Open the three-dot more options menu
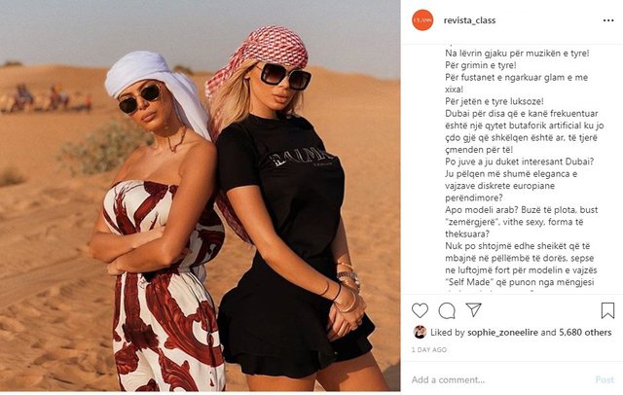623x395 pixels. pos(608,20)
